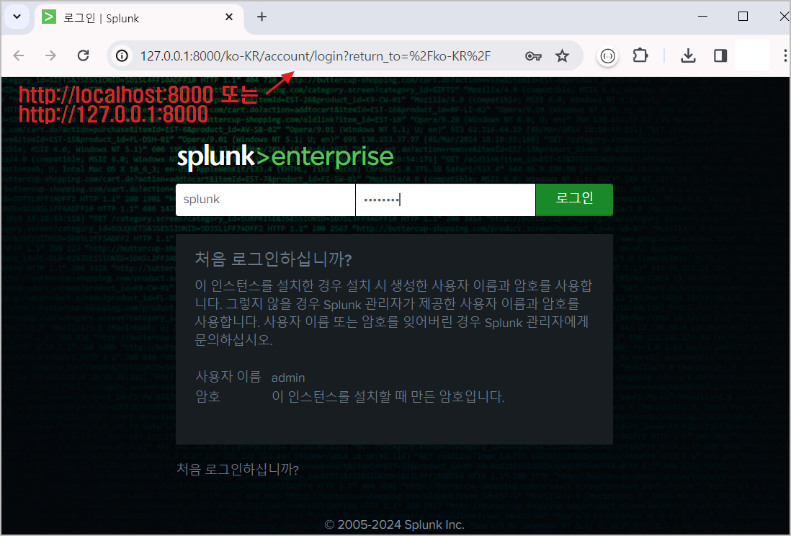The image size is (791, 536).
Task: Minimize the browser window
Action: tap(702, 17)
